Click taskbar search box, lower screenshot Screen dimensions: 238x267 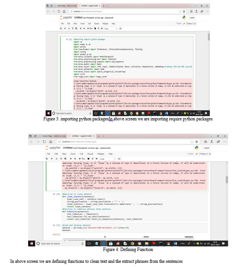pyautogui.click(x=60, y=243)
